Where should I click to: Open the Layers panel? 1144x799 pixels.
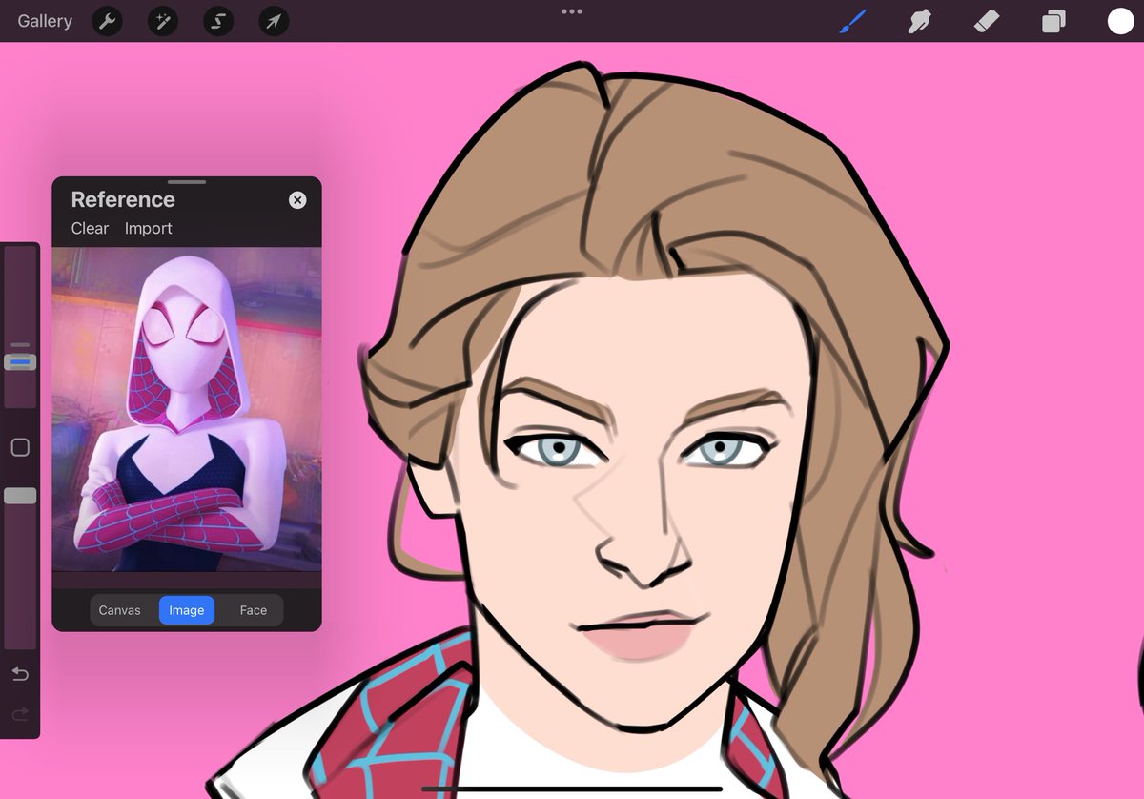click(1053, 21)
